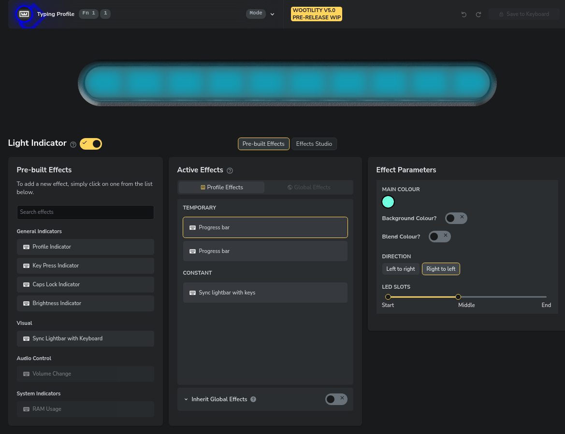
Task: Click the Inherit Global Effects help icon
Action: point(253,399)
